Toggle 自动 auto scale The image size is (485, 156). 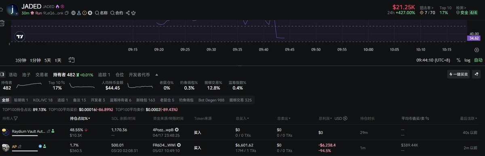[x=478, y=60]
